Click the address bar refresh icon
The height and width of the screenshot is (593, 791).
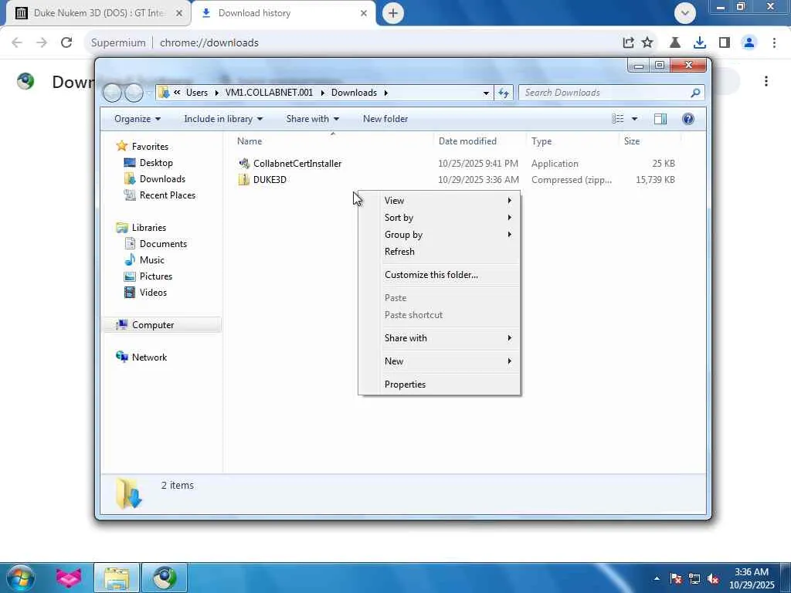(x=504, y=93)
